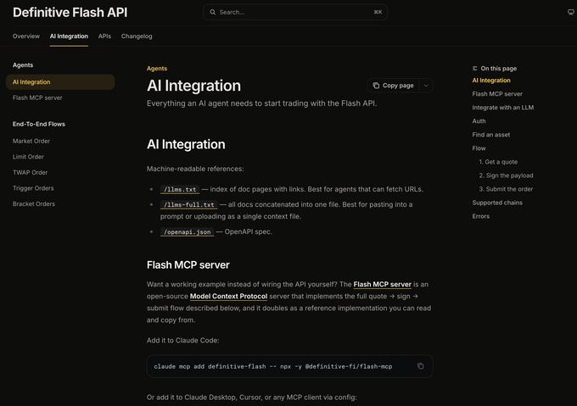Jump to AI Integration in On this page
577x406 pixels.
[491, 81]
